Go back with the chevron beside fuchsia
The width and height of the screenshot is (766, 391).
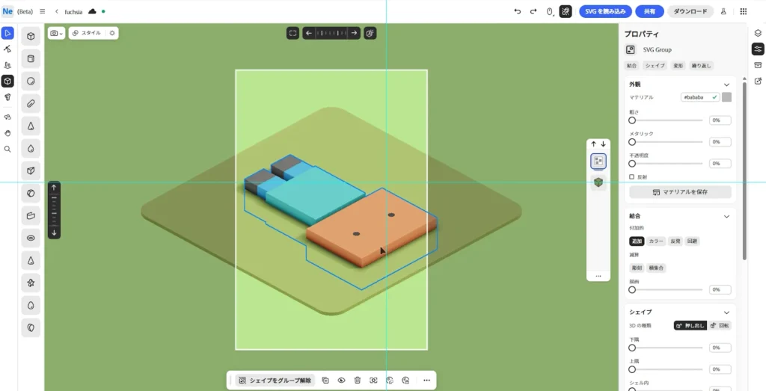[57, 11]
